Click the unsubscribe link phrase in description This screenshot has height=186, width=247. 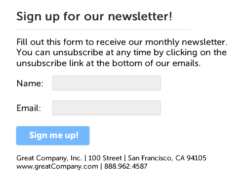pyautogui.click(x=50, y=63)
